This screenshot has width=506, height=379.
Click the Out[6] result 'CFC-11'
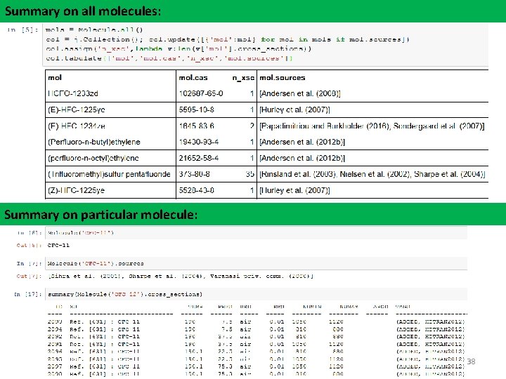tap(58, 245)
